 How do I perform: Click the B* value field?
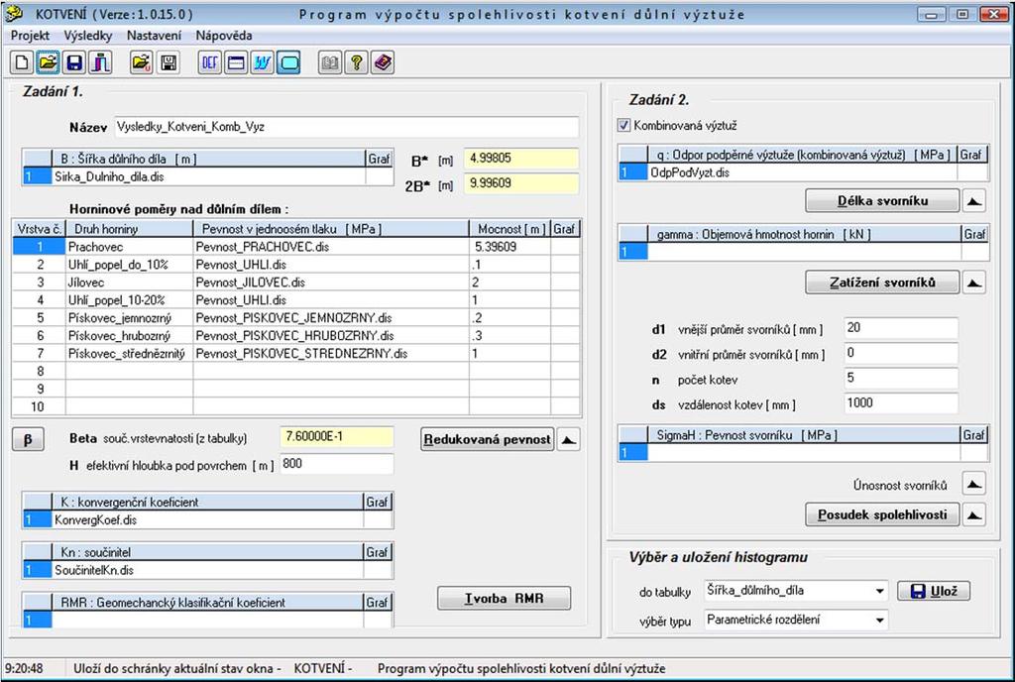521,159
